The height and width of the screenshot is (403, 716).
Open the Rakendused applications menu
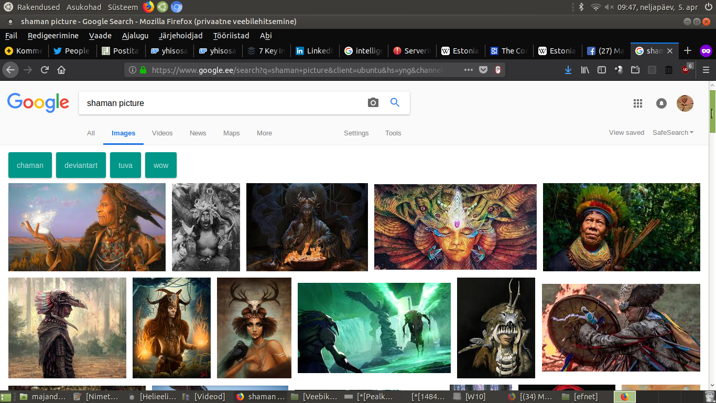click(38, 7)
